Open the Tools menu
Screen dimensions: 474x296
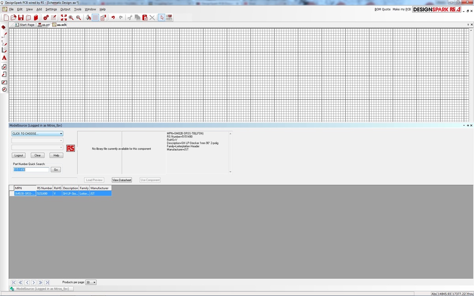point(78,9)
